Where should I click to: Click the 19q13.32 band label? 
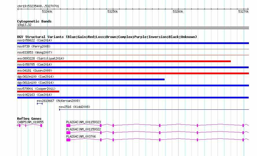(x=24, y=25)
